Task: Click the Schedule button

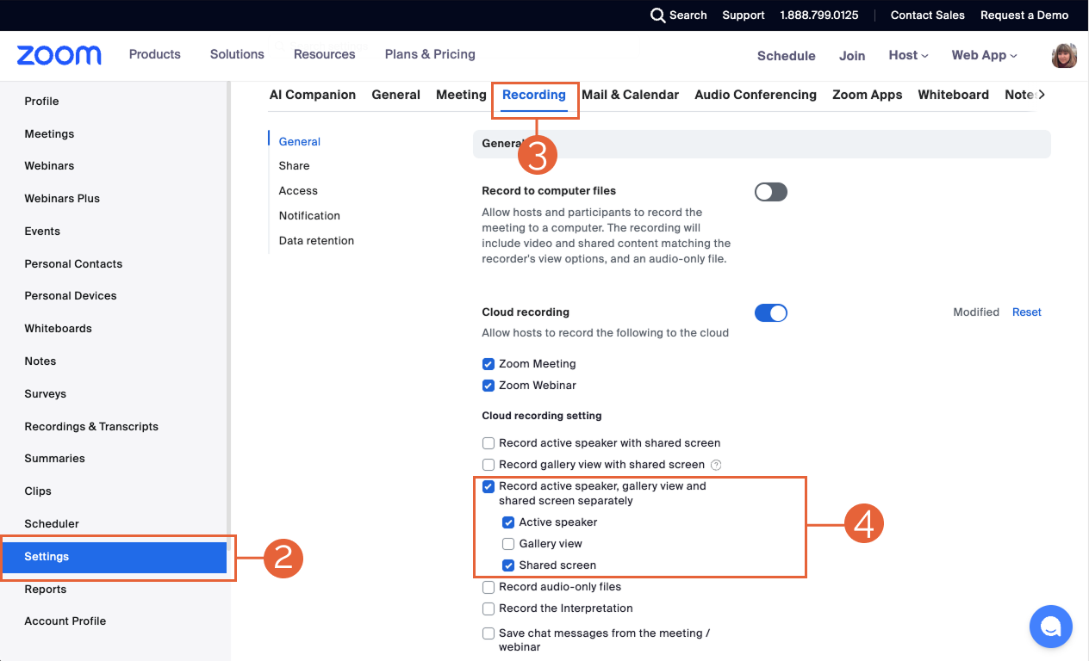Action: click(x=786, y=55)
